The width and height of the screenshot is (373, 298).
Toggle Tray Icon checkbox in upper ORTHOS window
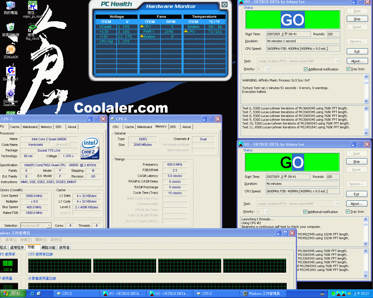(348, 69)
